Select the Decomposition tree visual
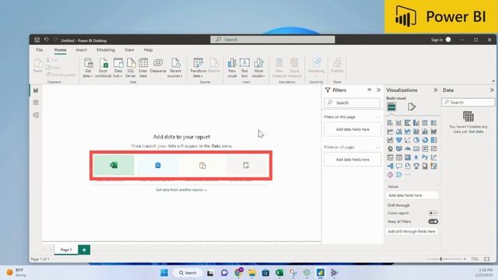Viewport: 498px width, 280px height. click(x=391, y=166)
